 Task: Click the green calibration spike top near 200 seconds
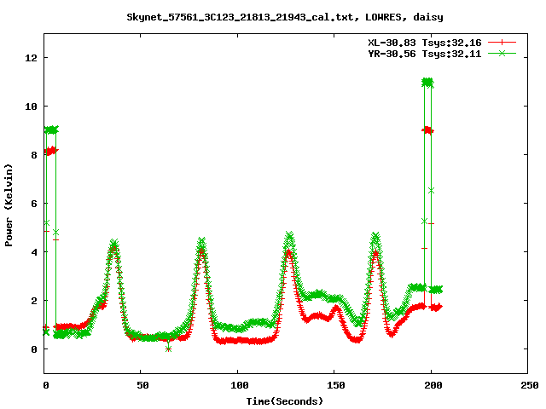(427, 83)
